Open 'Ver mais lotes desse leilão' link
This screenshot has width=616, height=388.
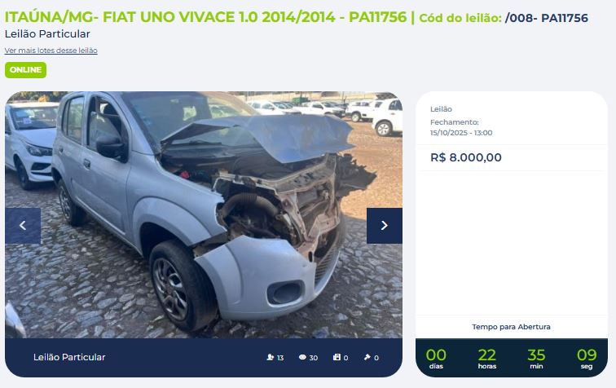51,51
